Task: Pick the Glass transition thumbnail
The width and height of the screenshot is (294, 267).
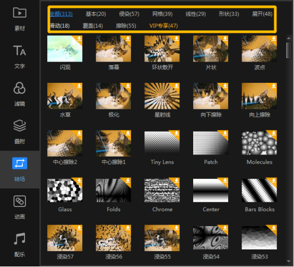Action: [65, 191]
